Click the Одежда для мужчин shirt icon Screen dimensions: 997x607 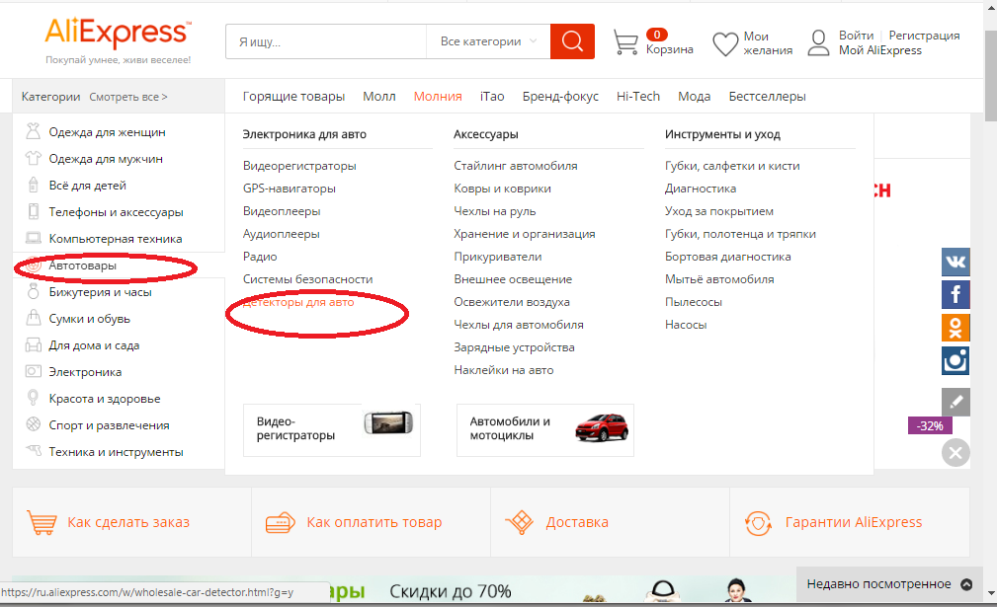(x=33, y=158)
